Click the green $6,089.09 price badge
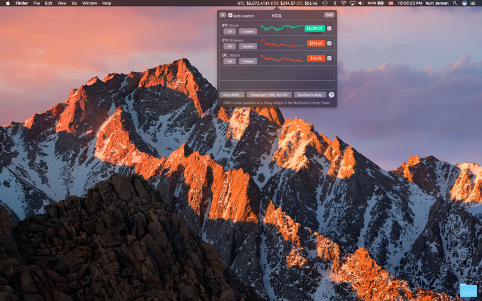 tap(315, 28)
